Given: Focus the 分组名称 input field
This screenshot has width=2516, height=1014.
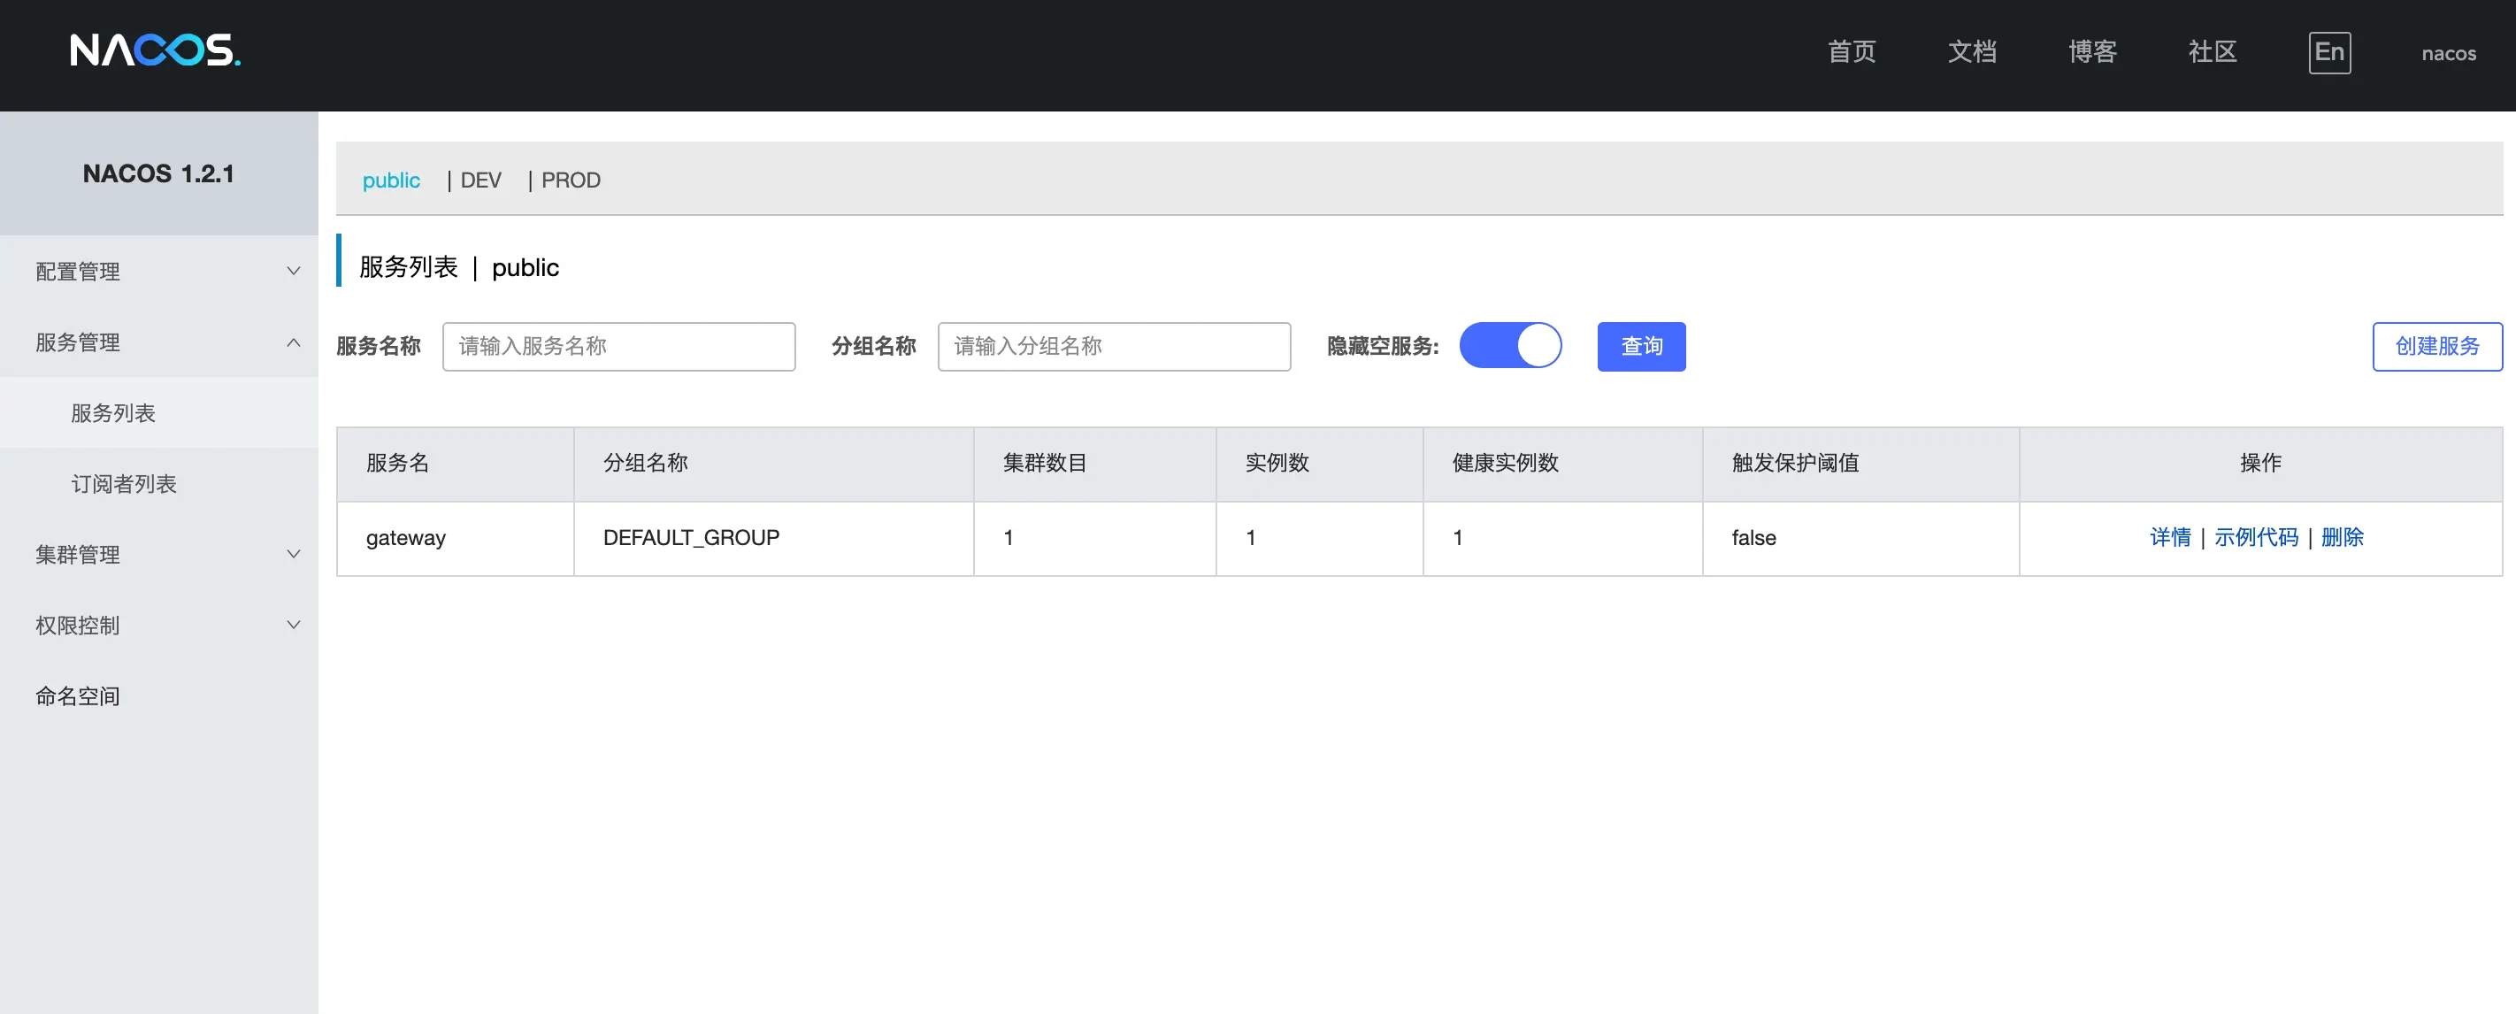Looking at the screenshot, I should 1114,346.
